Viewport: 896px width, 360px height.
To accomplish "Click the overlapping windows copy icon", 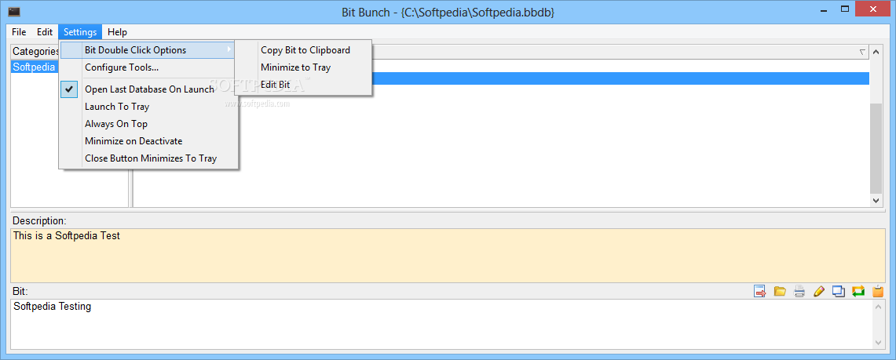I will click(839, 291).
